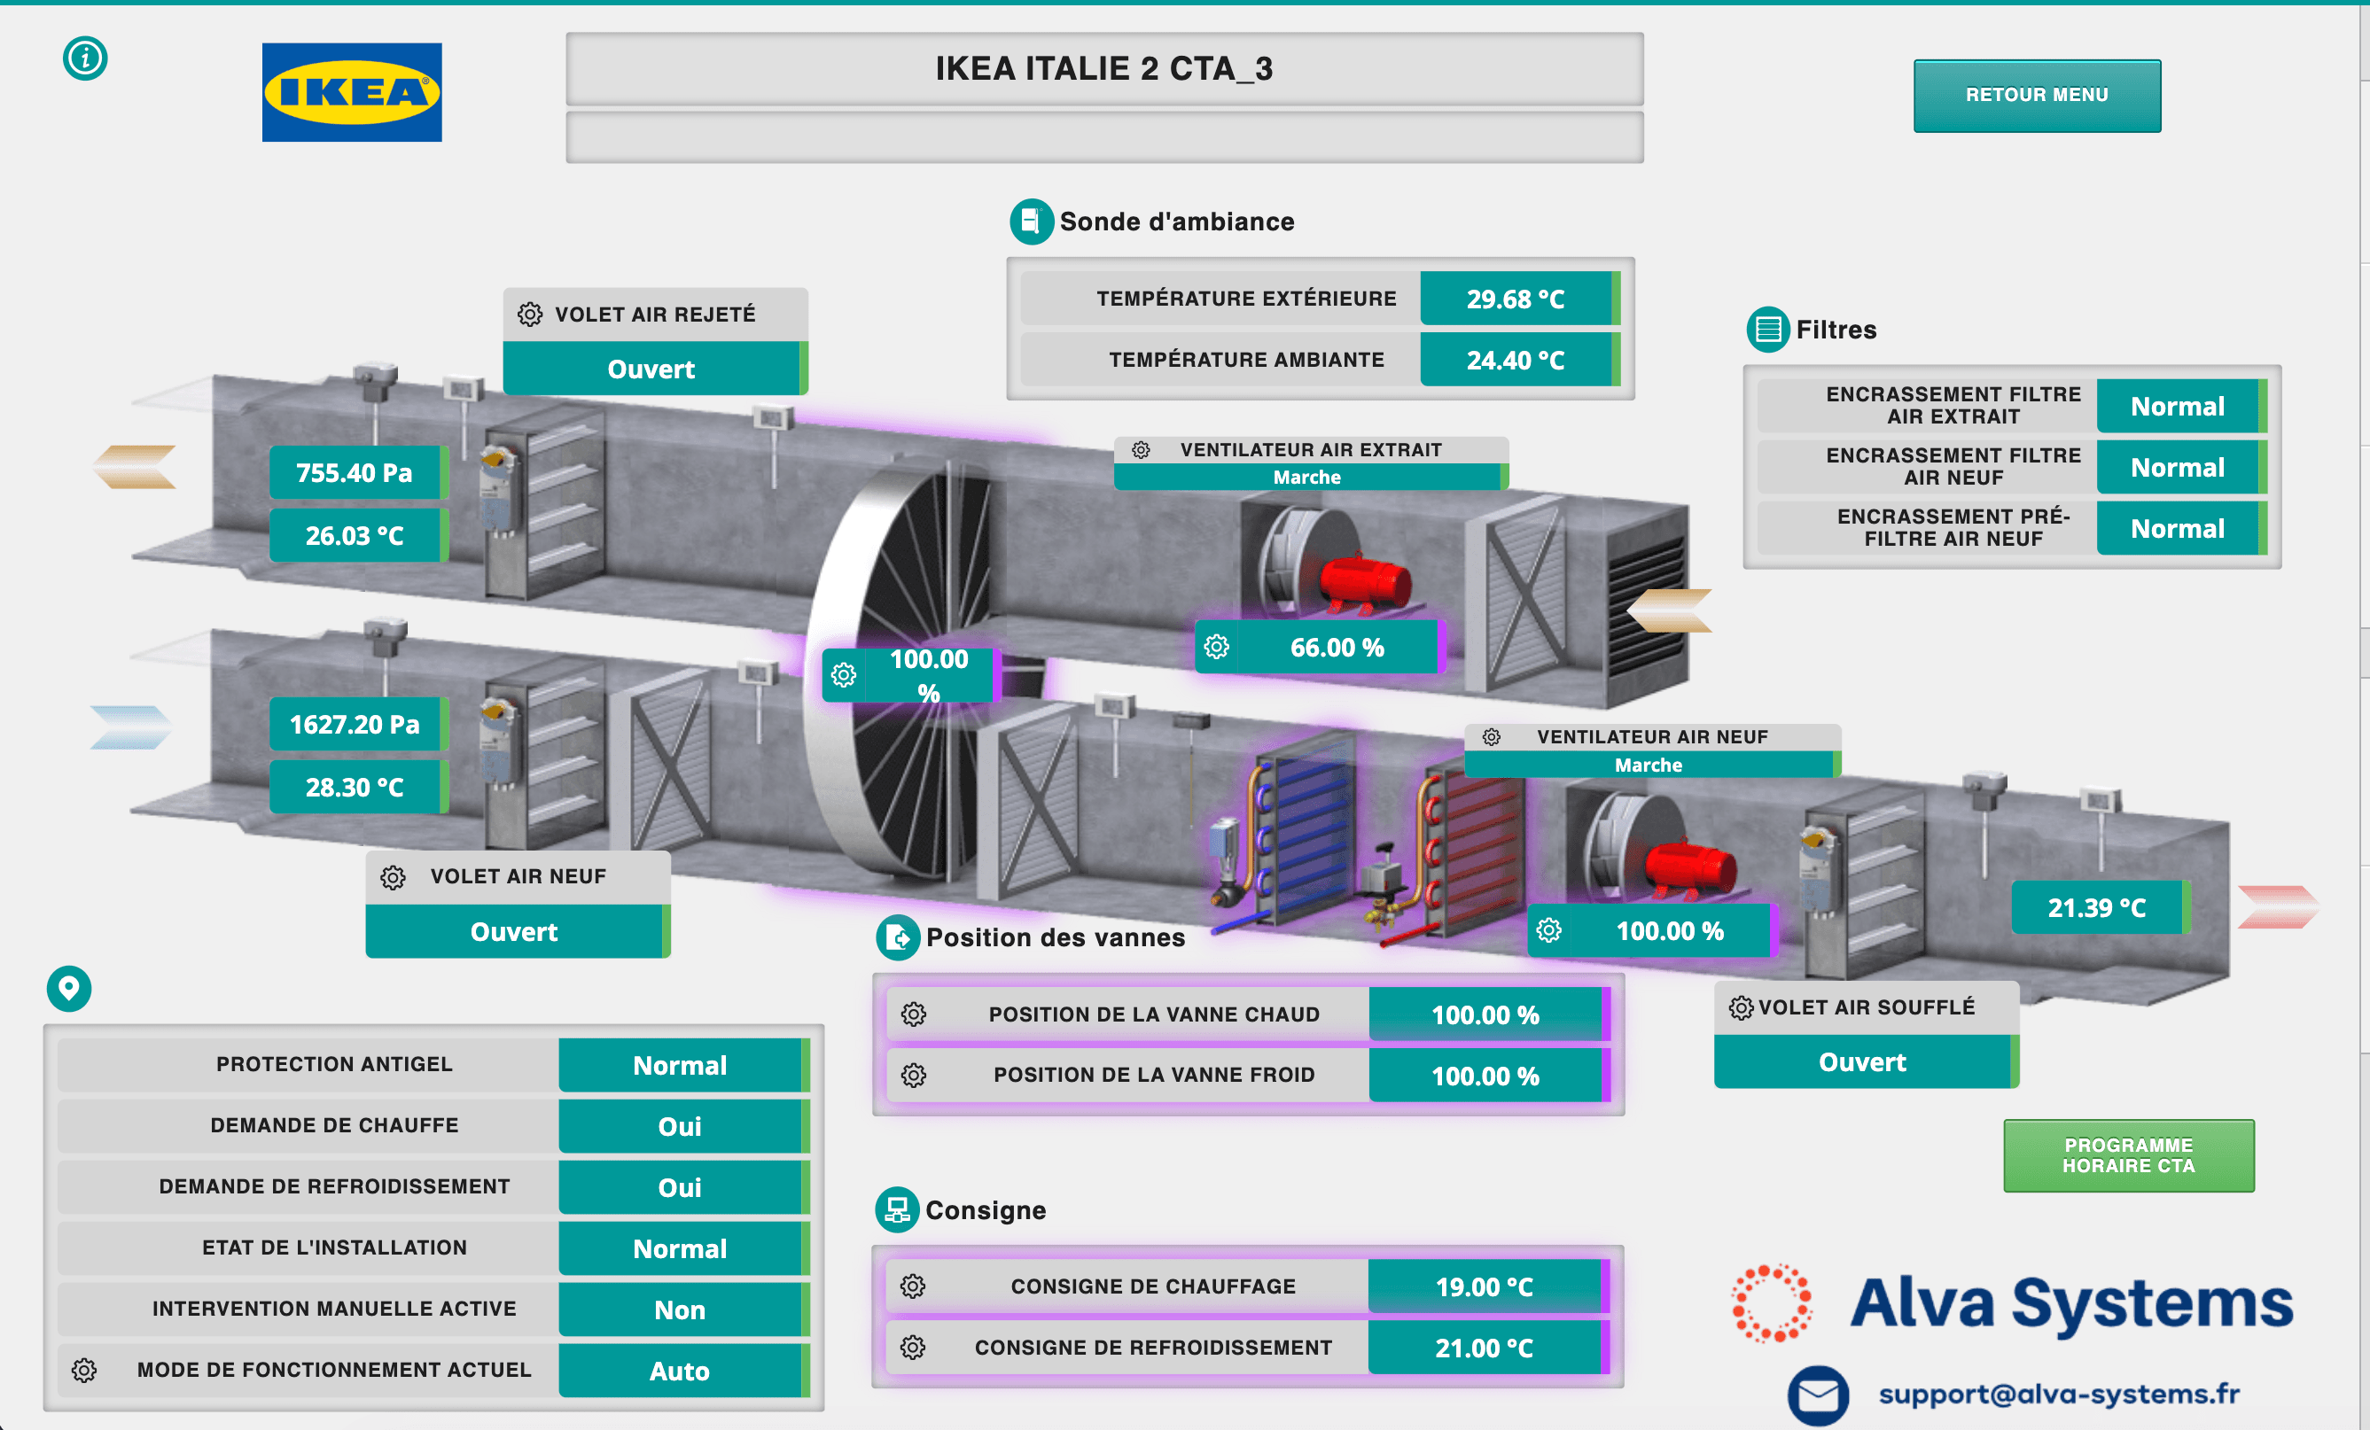Click Volet Air Soufflé Ouvert status
Image resolution: width=2370 pixels, height=1430 pixels.
[1866, 1061]
